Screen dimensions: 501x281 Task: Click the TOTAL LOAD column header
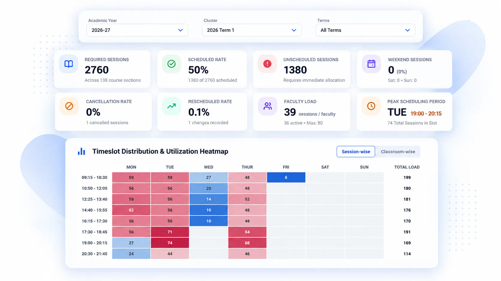tap(407, 167)
